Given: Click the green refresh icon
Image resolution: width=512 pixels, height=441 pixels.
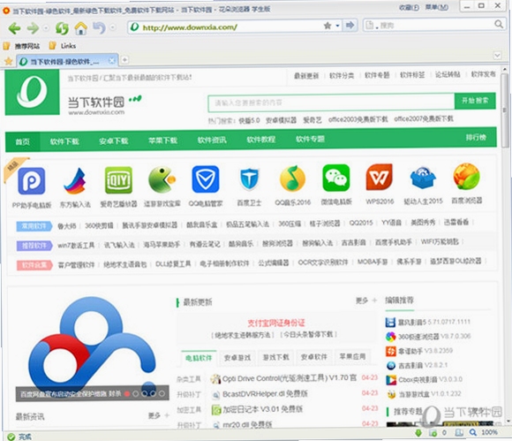Looking at the screenshot, I should (62, 28).
